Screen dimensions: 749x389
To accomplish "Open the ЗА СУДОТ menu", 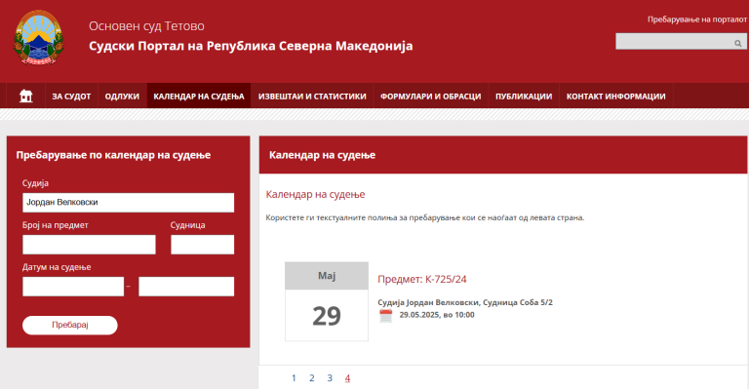I will pos(71,96).
